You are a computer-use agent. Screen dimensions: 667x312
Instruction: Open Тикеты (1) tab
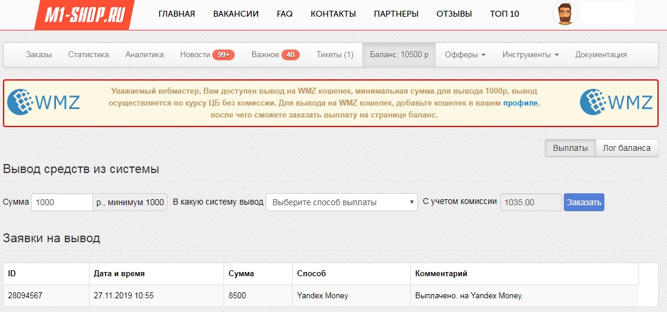[x=334, y=55]
